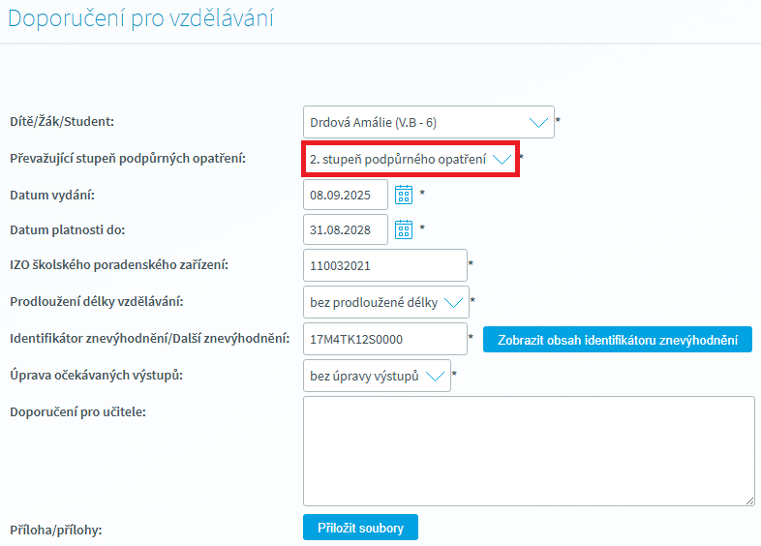Click inside the Doporučení pro učitele text area
The image size is (761, 546).
coord(528,449)
